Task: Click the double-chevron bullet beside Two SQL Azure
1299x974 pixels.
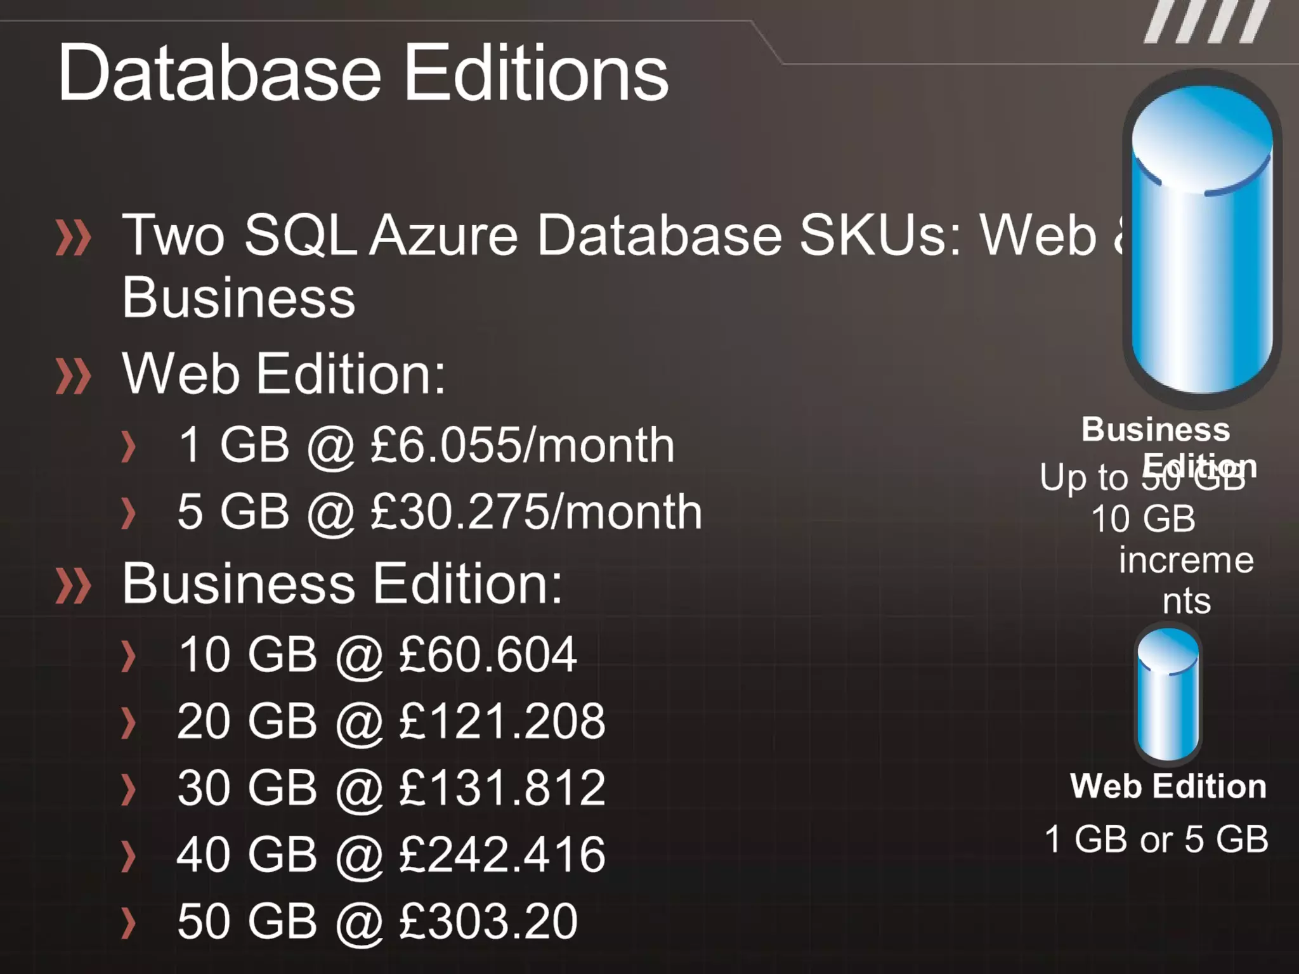Action: coord(74,238)
